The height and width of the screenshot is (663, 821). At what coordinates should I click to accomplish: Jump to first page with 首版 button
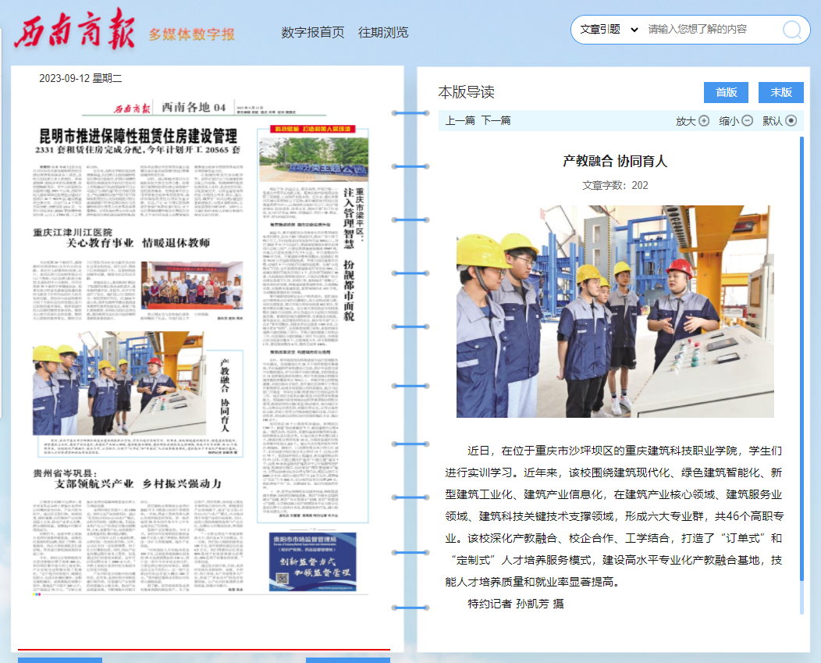[x=726, y=92]
